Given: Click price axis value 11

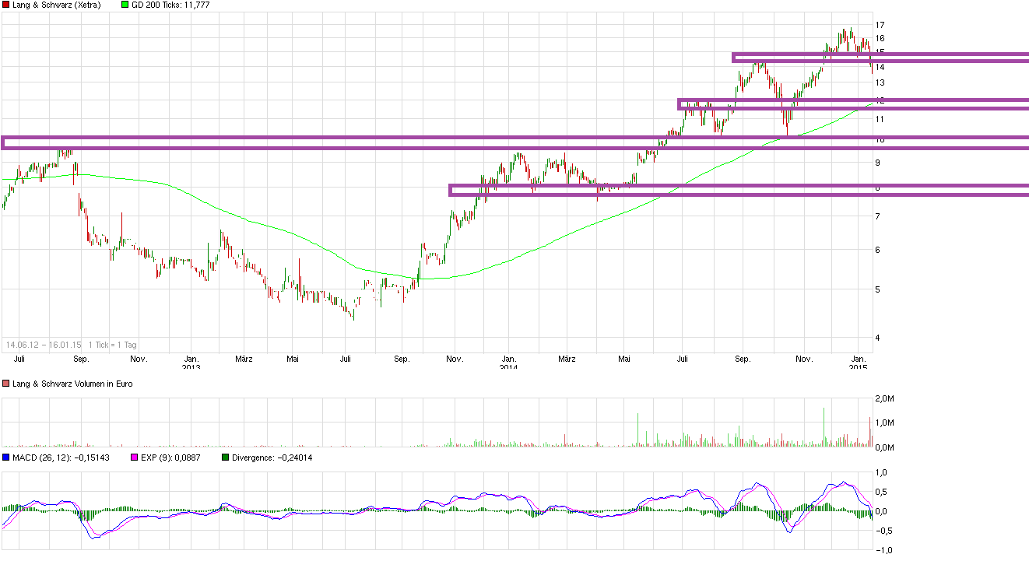Looking at the screenshot, I should 880,119.
